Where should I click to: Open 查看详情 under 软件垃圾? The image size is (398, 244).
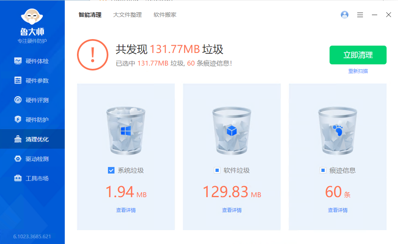(232, 210)
